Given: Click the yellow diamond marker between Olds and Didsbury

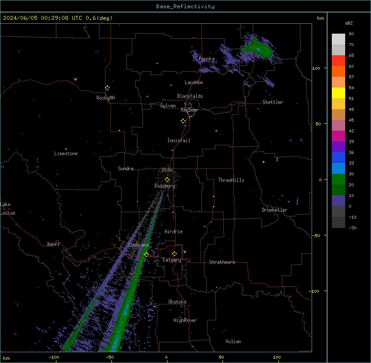Looking at the screenshot, I should (x=167, y=180).
